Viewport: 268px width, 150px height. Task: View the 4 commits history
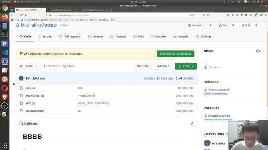point(185,78)
